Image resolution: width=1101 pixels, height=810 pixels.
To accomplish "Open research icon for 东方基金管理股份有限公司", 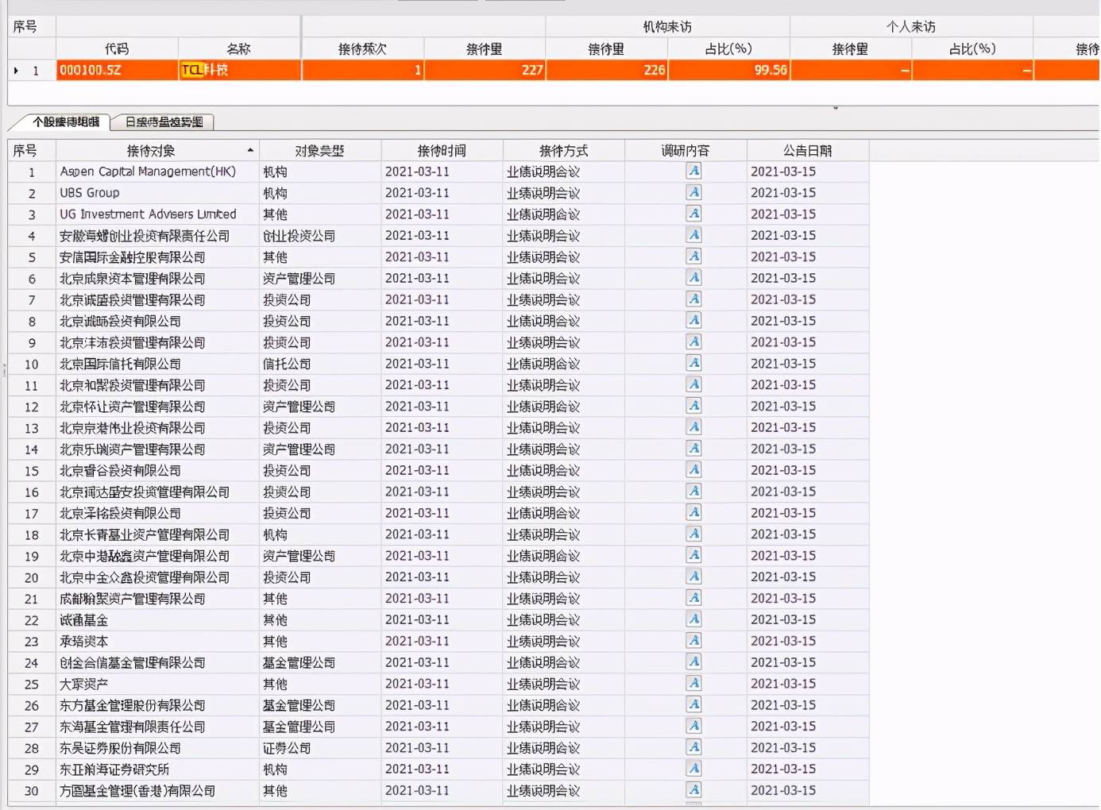I will [x=693, y=704].
